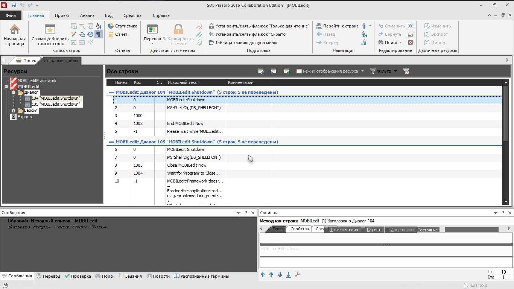Viewport: 514px width, 289px height.
Task: Toggle Только чтение checkbox
Action: tap(327, 230)
